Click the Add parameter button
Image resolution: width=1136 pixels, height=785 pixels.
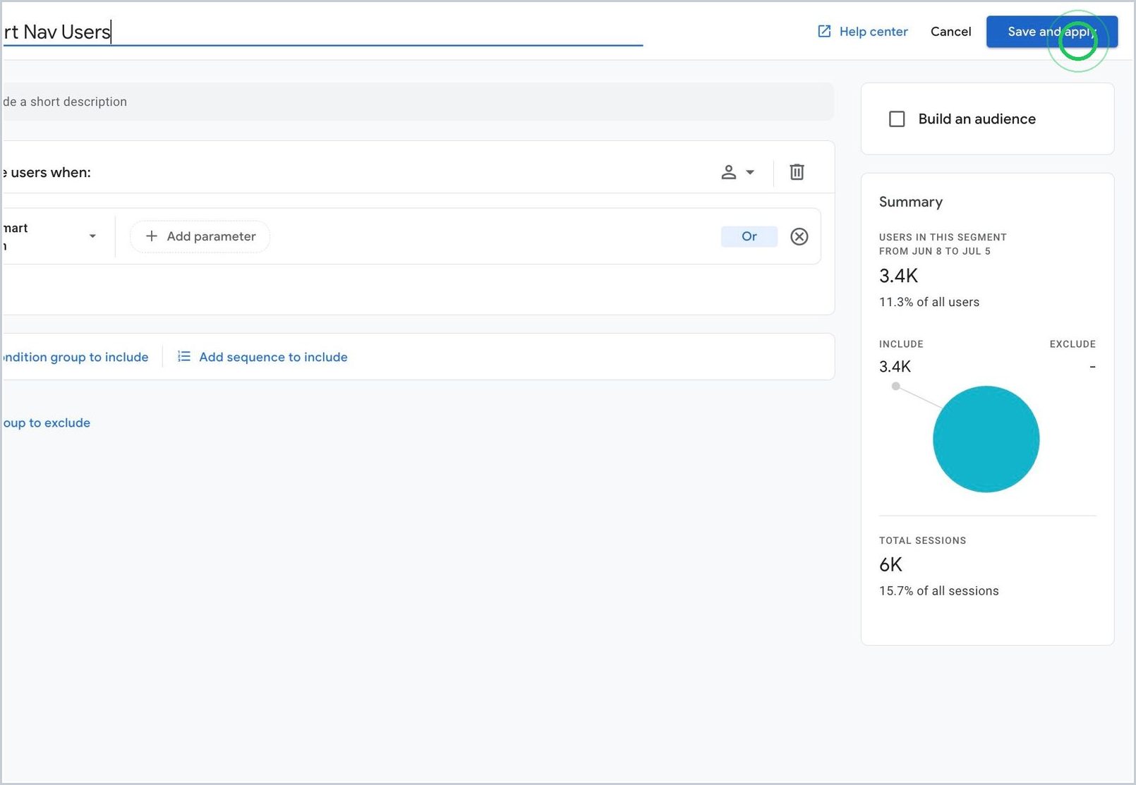point(200,236)
